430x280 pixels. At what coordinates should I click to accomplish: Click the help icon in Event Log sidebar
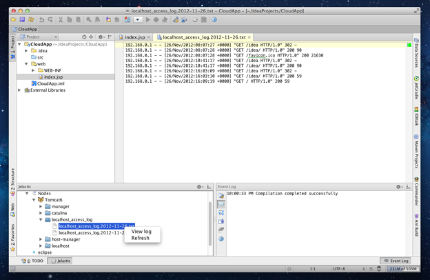pos(221,239)
